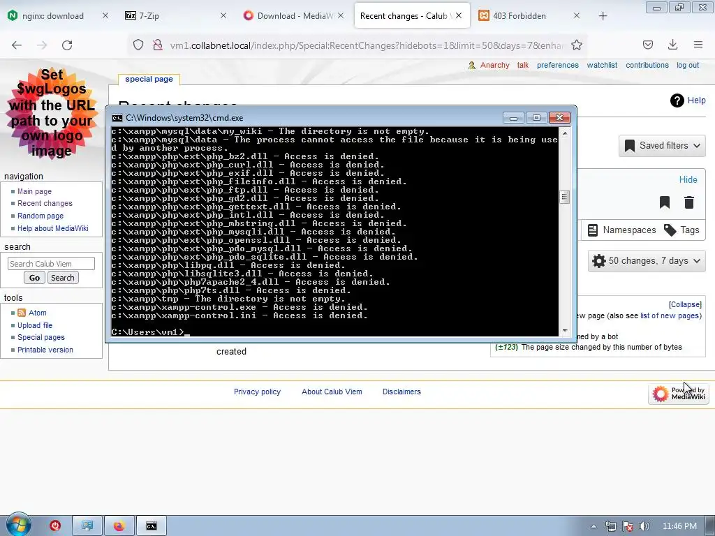Hide the filter panel via Hide link
Image resolution: width=715 pixels, height=536 pixels.
(688, 179)
